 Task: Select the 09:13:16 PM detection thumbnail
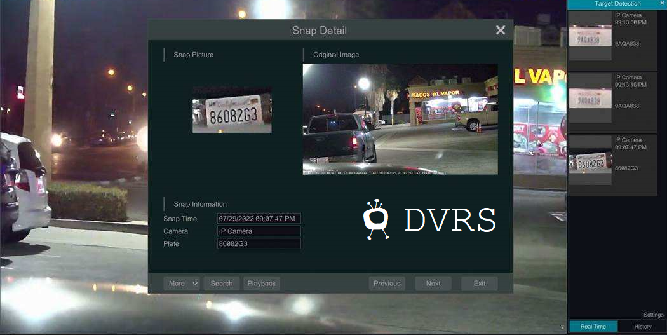(590, 100)
